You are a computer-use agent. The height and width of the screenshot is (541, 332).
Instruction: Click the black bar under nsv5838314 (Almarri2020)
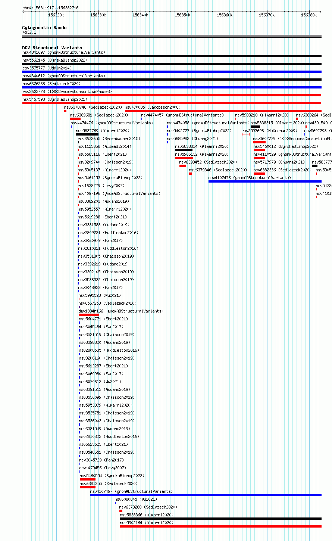point(184,150)
